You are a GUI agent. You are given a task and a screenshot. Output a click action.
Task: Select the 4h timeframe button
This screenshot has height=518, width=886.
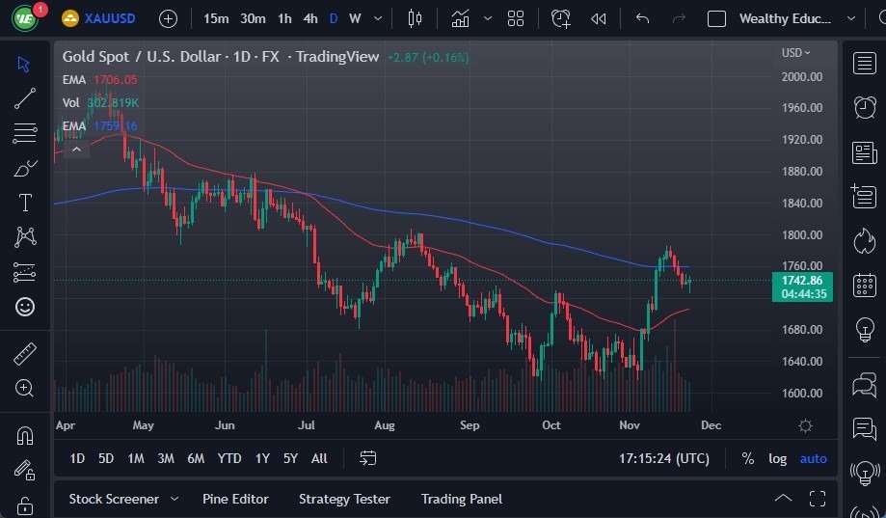point(309,18)
